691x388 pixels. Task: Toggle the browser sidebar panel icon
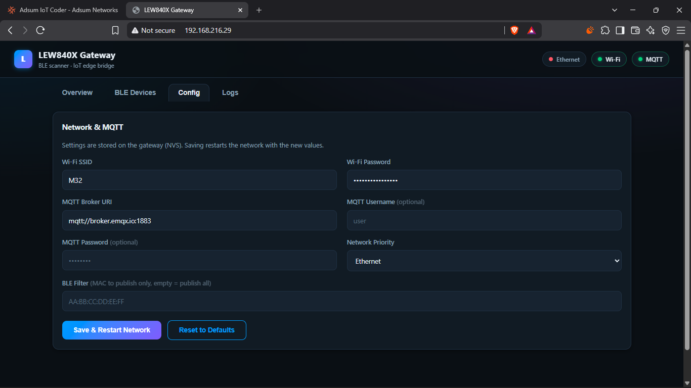pyautogui.click(x=620, y=30)
